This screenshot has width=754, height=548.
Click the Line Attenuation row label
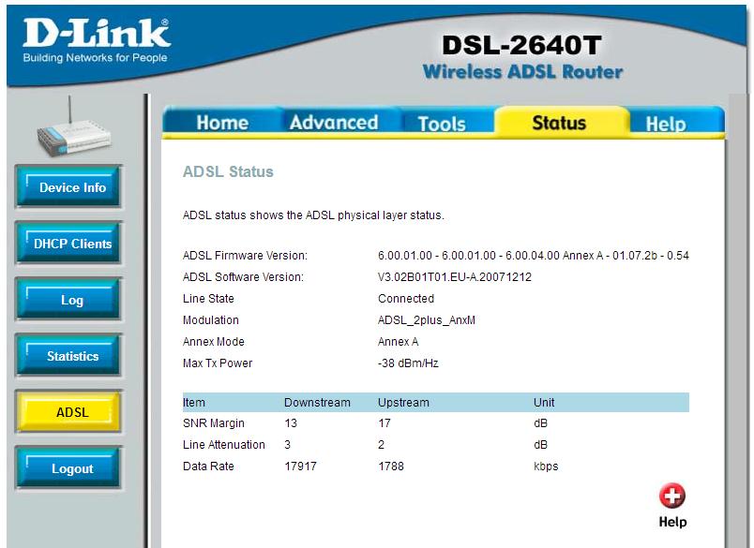[223, 445]
